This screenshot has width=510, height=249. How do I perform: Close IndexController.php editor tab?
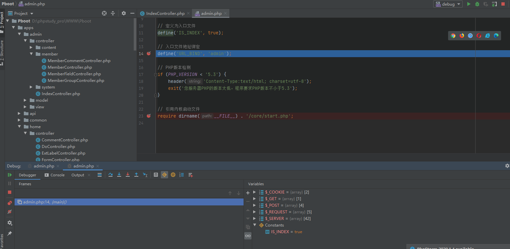(x=188, y=14)
